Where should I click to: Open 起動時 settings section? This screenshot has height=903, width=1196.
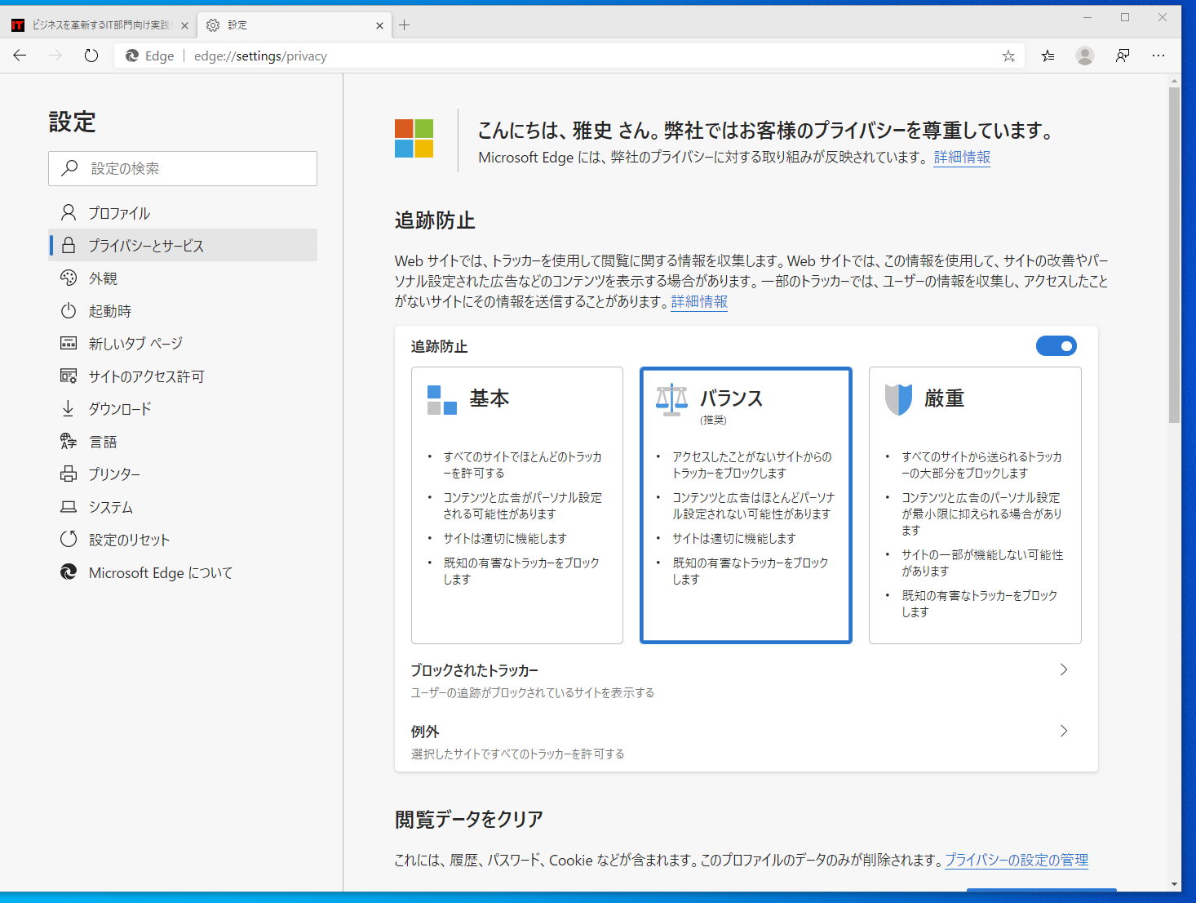(x=183, y=311)
